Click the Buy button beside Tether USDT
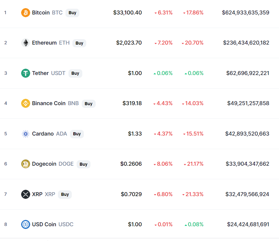The width and height of the screenshot is (279, 241). pyautogui.click(x=75, y=74)
